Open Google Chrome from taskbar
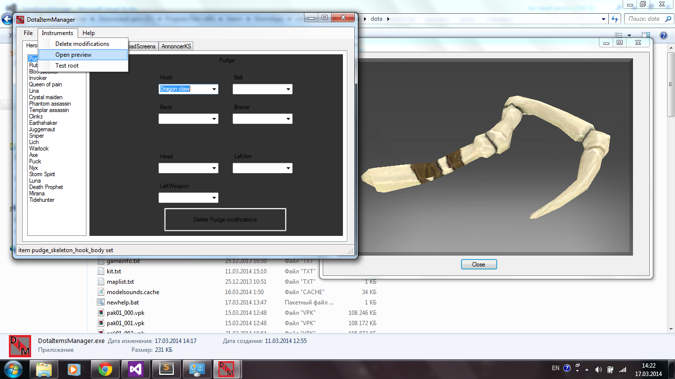Image resolution: width=675 pixels, height=379 pixels. [105, 369]
